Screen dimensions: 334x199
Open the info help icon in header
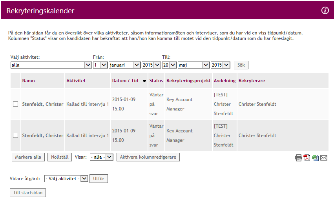325,10
